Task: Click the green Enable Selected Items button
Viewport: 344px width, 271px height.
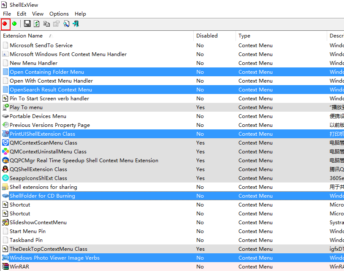Action: coord(14,24)
